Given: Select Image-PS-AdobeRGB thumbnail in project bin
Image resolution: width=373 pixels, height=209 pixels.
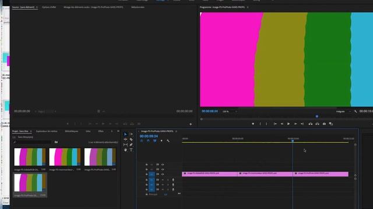Looking at the screenshot, I should [x=30, y=157].
